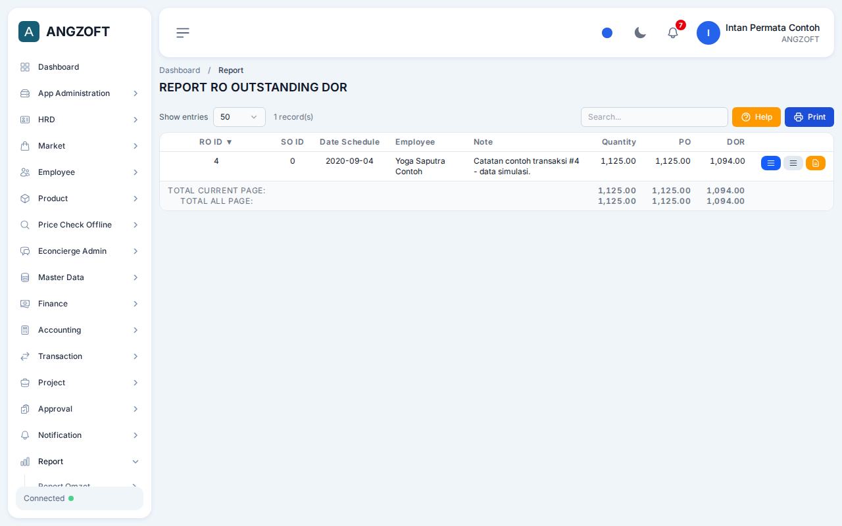Image resolution: width=842 pixels, height=526 pixels.
Task: Open the Notification sidebar menu item
Action: pos(80,435)
